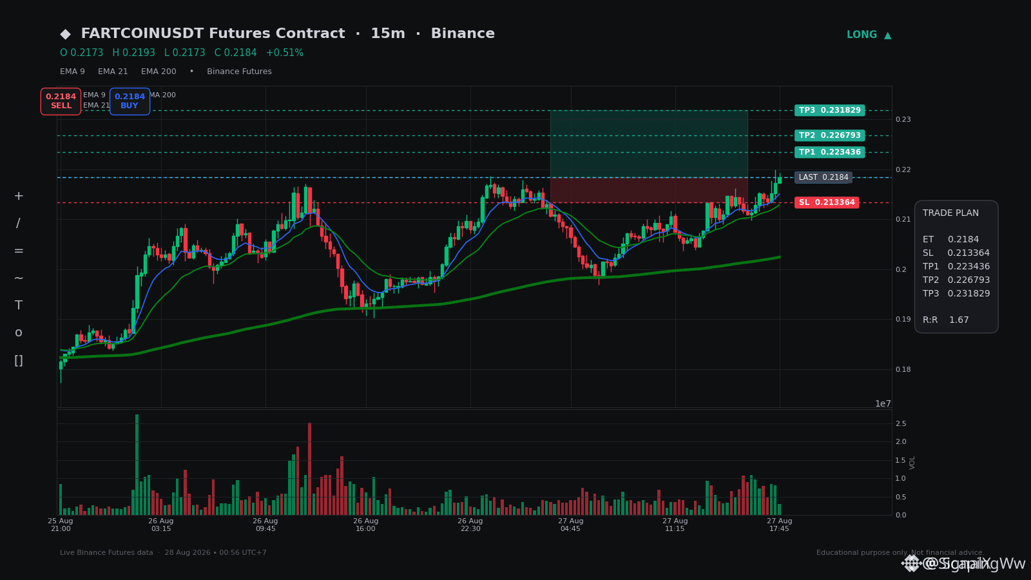The width and height of the screenshot is (1031, 580).
Task: Click the low price L 0.2173 value
Action: click(184, 53)
